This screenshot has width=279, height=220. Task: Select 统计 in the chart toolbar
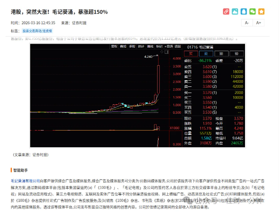pos(141,46)
